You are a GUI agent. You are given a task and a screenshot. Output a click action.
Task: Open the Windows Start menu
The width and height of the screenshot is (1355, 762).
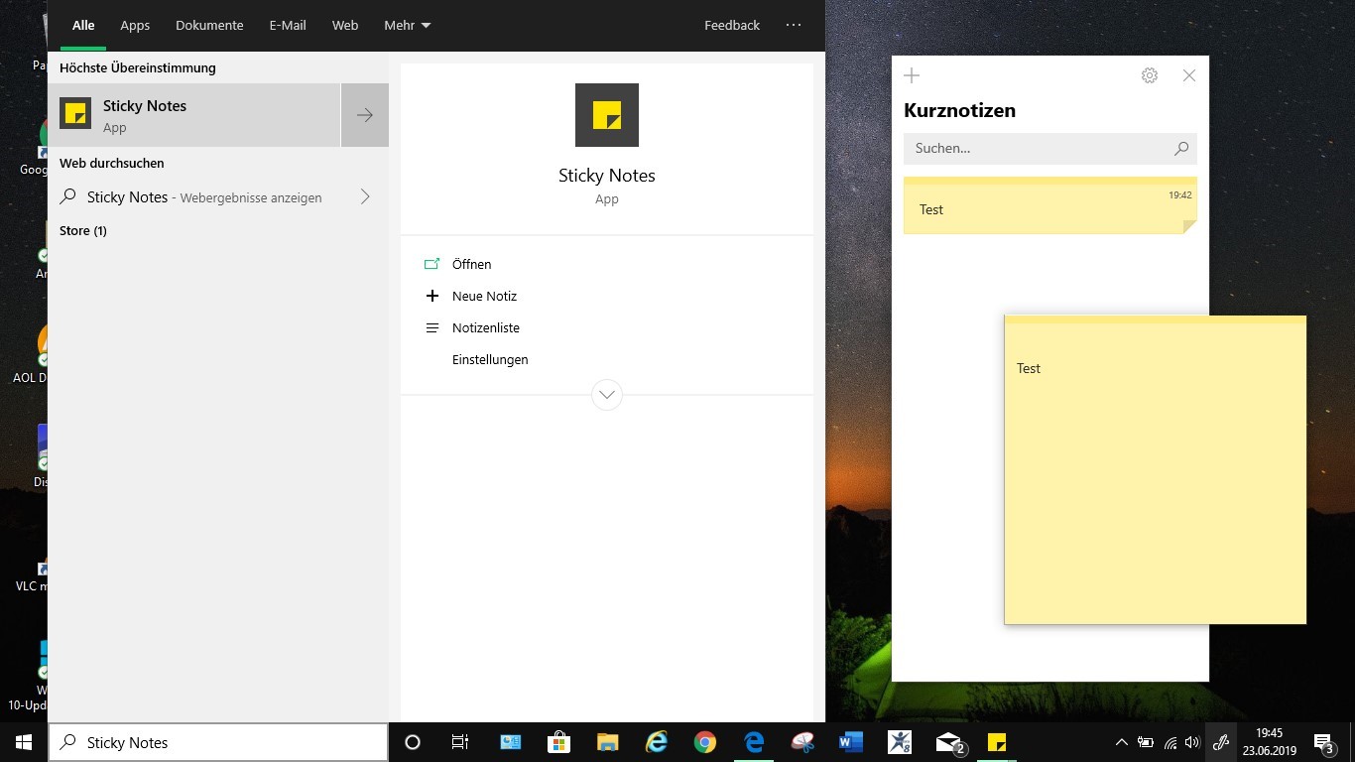tap(24, 742)
